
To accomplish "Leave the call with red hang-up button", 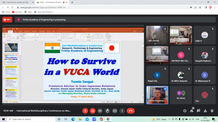I will (130, 111).
